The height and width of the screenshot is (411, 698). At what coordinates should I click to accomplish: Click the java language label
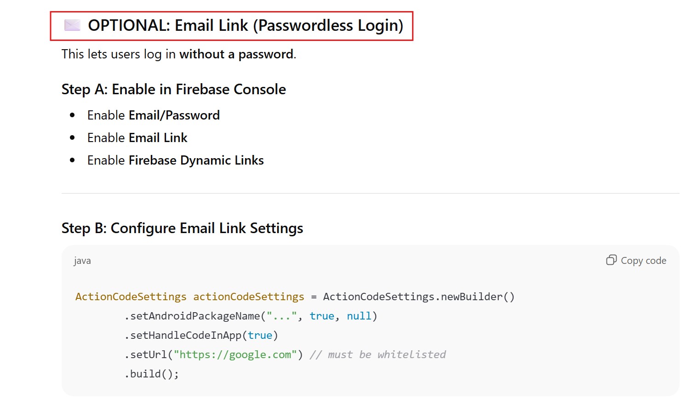(x=82, y=261)
